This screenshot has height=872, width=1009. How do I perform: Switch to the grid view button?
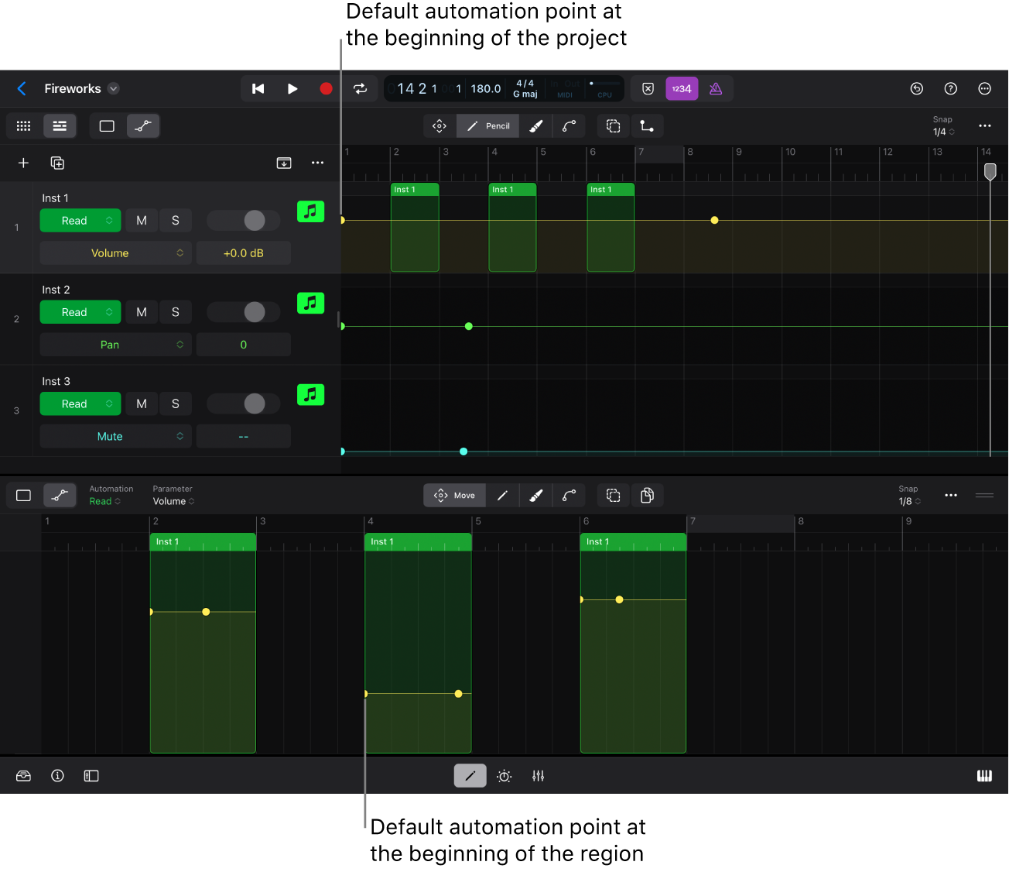pos(24,126)
